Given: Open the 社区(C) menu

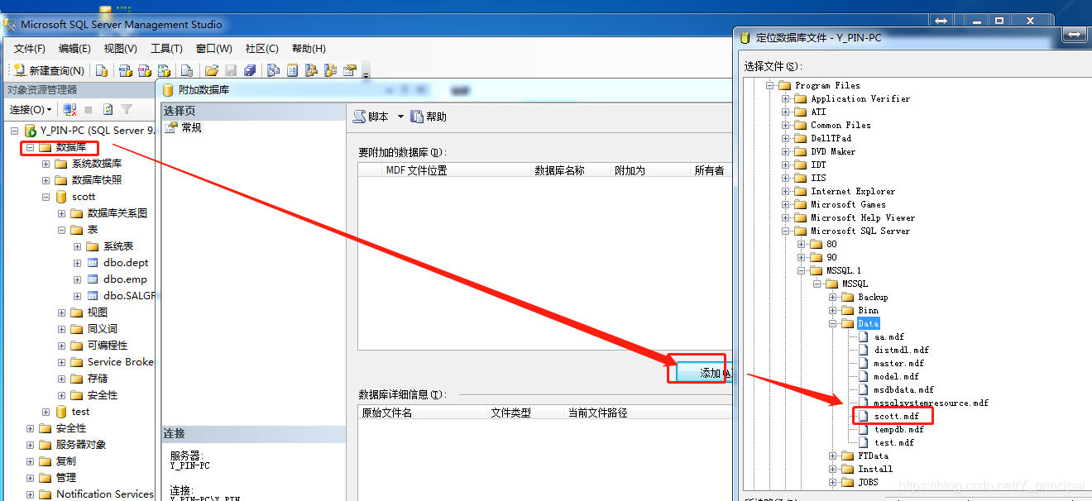Looking at the screenshot, I should [x=262, y=49].
